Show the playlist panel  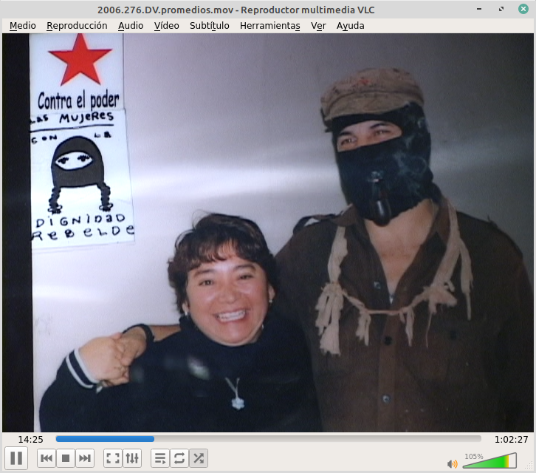[x=160, y=458]
